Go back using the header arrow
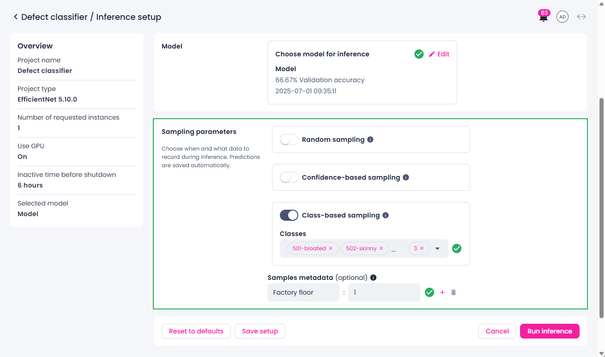Screen dimensions: 605x357 pyautogui.click(x=15, y=17)
